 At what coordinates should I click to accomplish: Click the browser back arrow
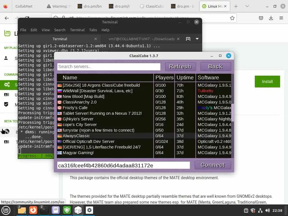(x=7, y=18)
